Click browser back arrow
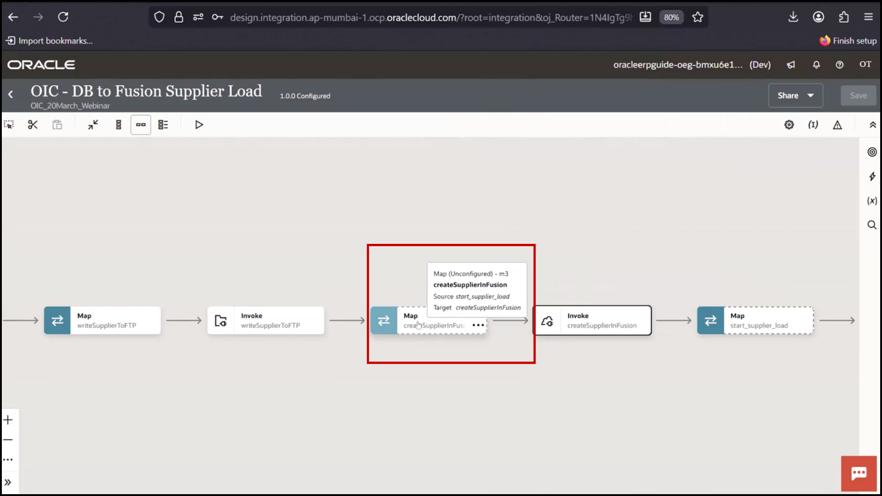This screenshot has width=882, height=496. (x=13, y=17)
